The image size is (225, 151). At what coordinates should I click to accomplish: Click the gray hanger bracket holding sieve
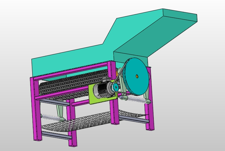[60, 110]
